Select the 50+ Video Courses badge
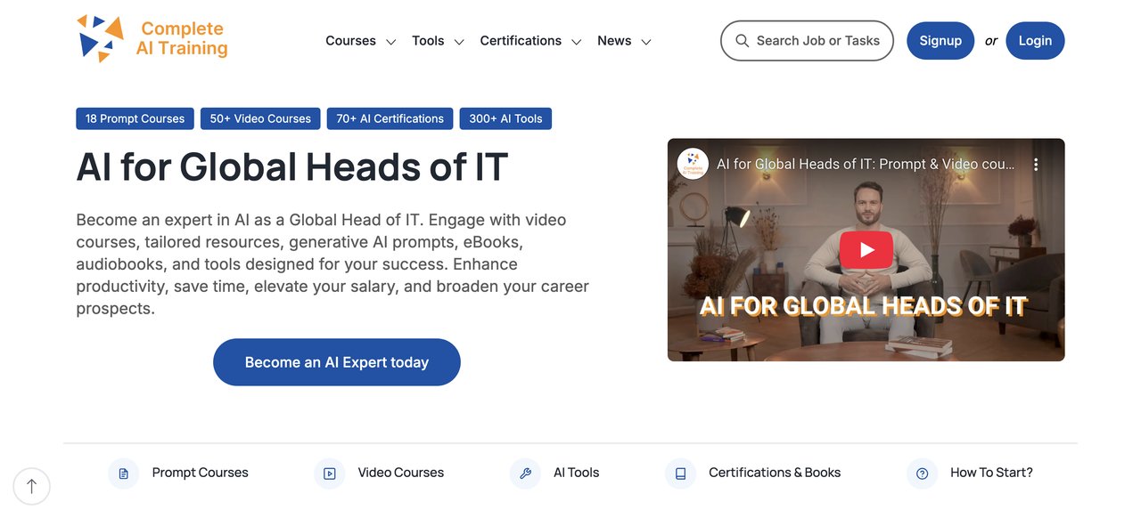The image size is (1141, 518). pos(260,118)
